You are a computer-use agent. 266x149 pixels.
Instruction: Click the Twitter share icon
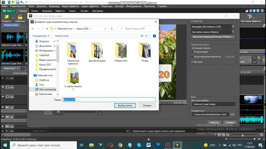pos(254,11)
